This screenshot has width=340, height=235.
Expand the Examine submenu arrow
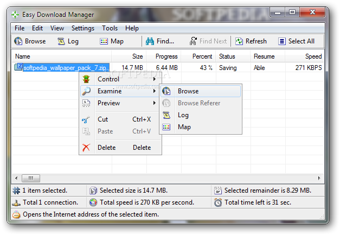[x=155, y=91]
